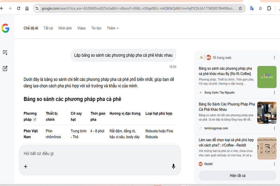Bookmark this page with star icon
The height and width of the screenshot is (186, 280).
coord(240,8)
